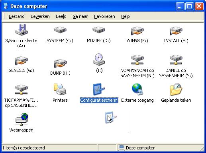Click 'Deze computer' text in status bar
This screenshot has height=153, width=206.
[x=140, y=148]
